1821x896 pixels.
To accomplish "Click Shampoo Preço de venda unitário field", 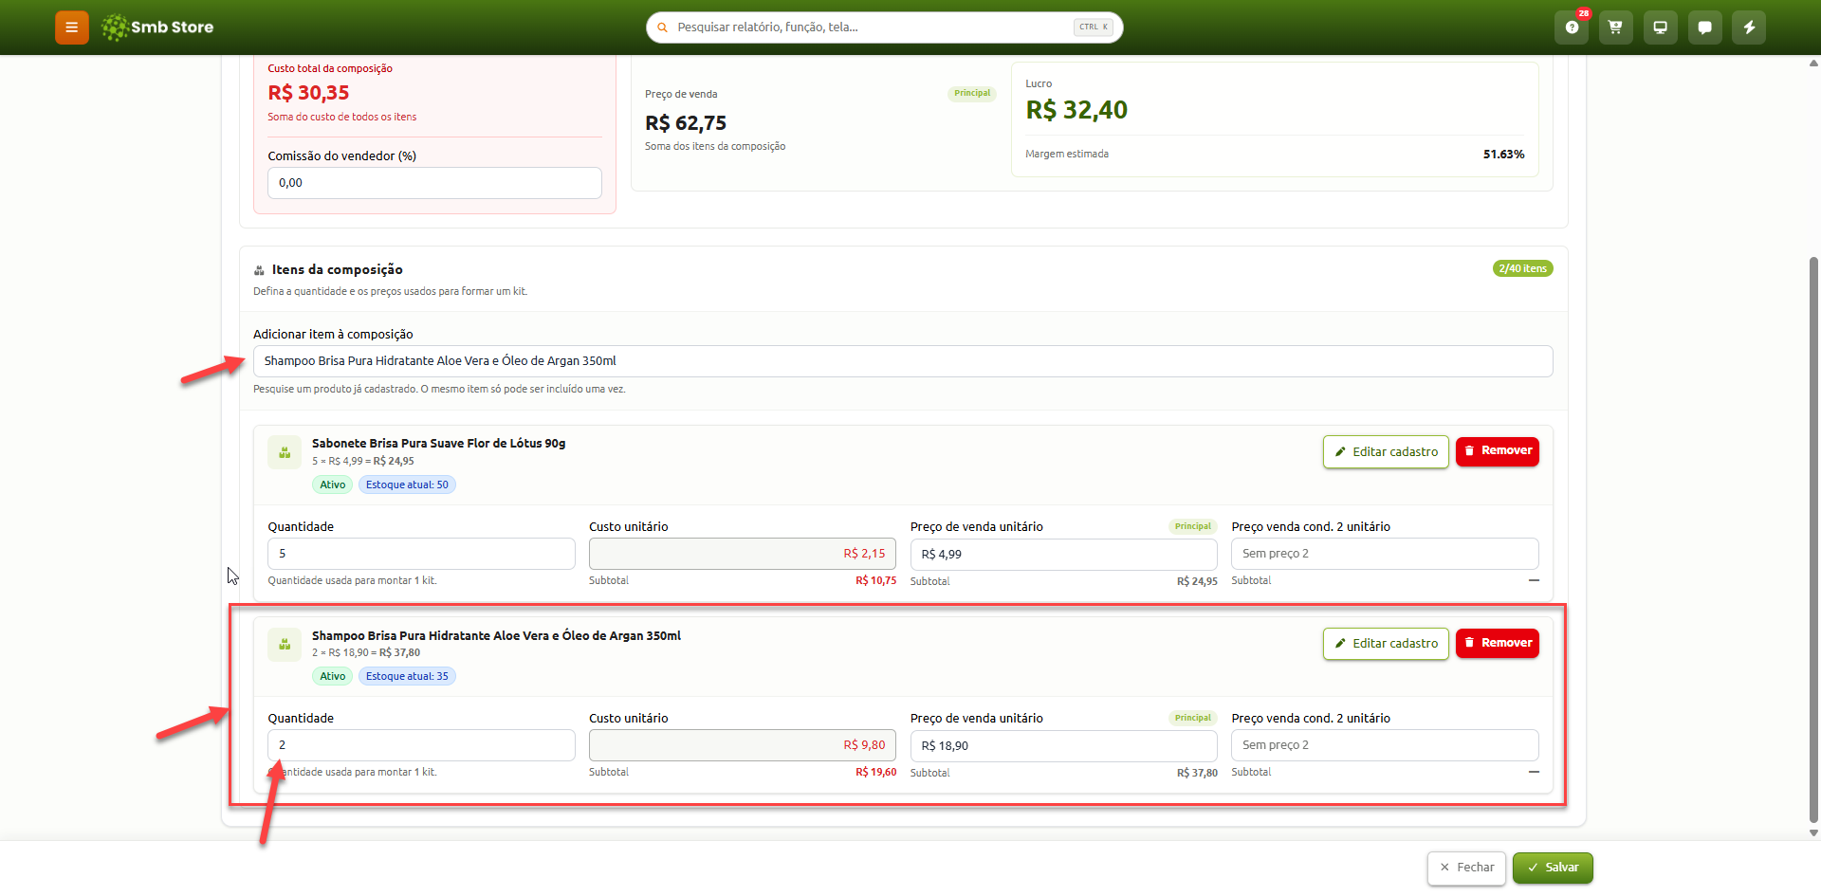I will (x=1063, y=746).
